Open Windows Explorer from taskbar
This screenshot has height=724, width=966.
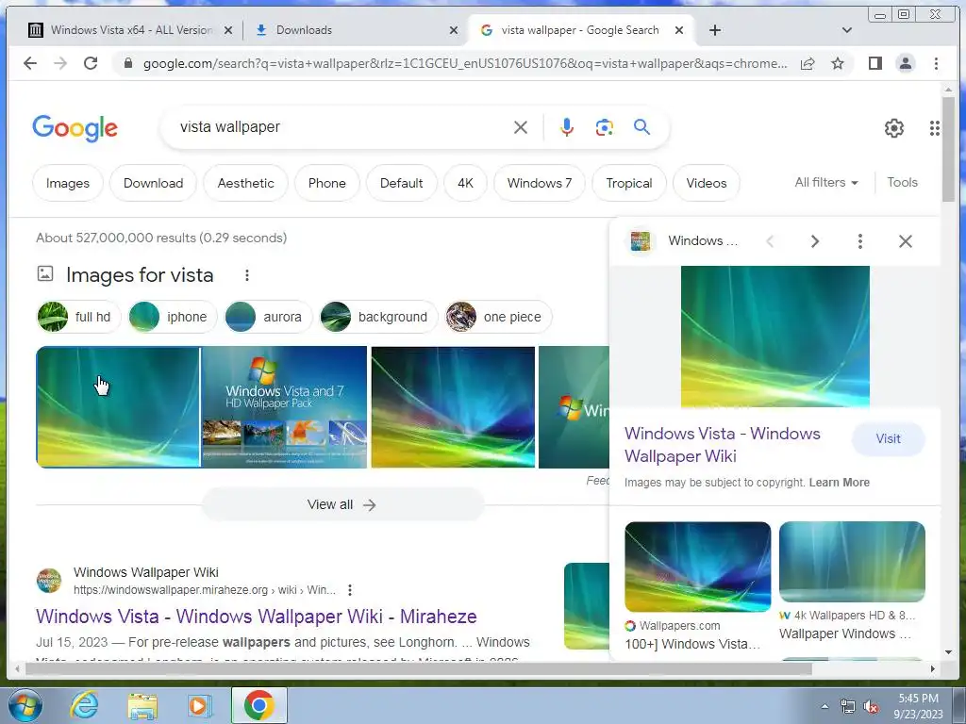(x=142, y=705)
